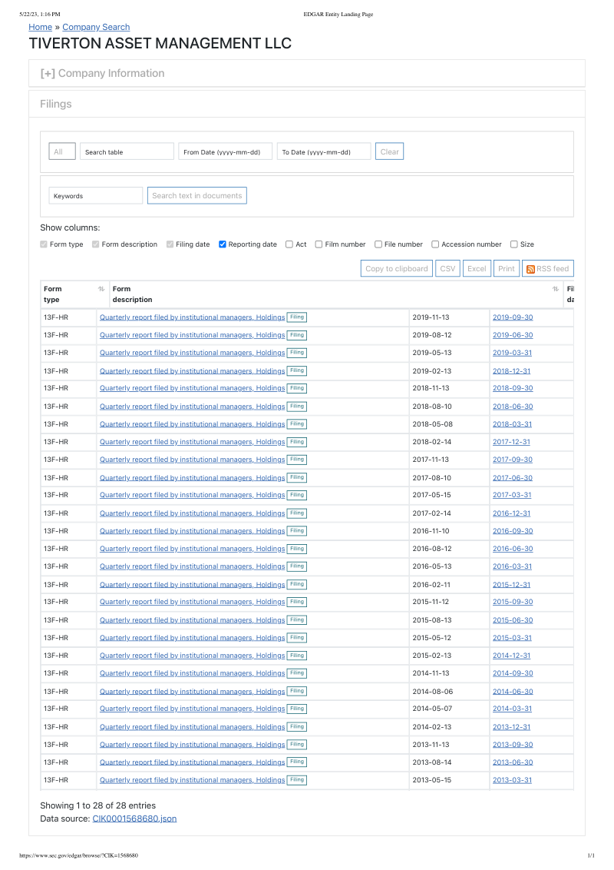Click the From Date input field
Viewport: 614px width, 870px height.
[x=225, y=151]
